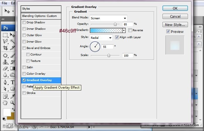Click the blue gradient swatch to edit

[x=106, y=31]
